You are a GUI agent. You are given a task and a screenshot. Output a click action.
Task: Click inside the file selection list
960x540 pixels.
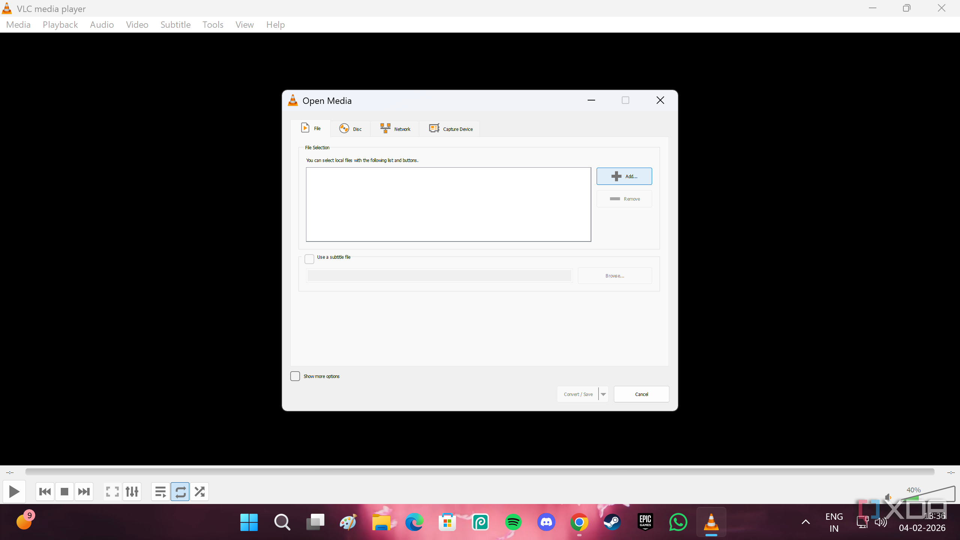click(448, 204)
